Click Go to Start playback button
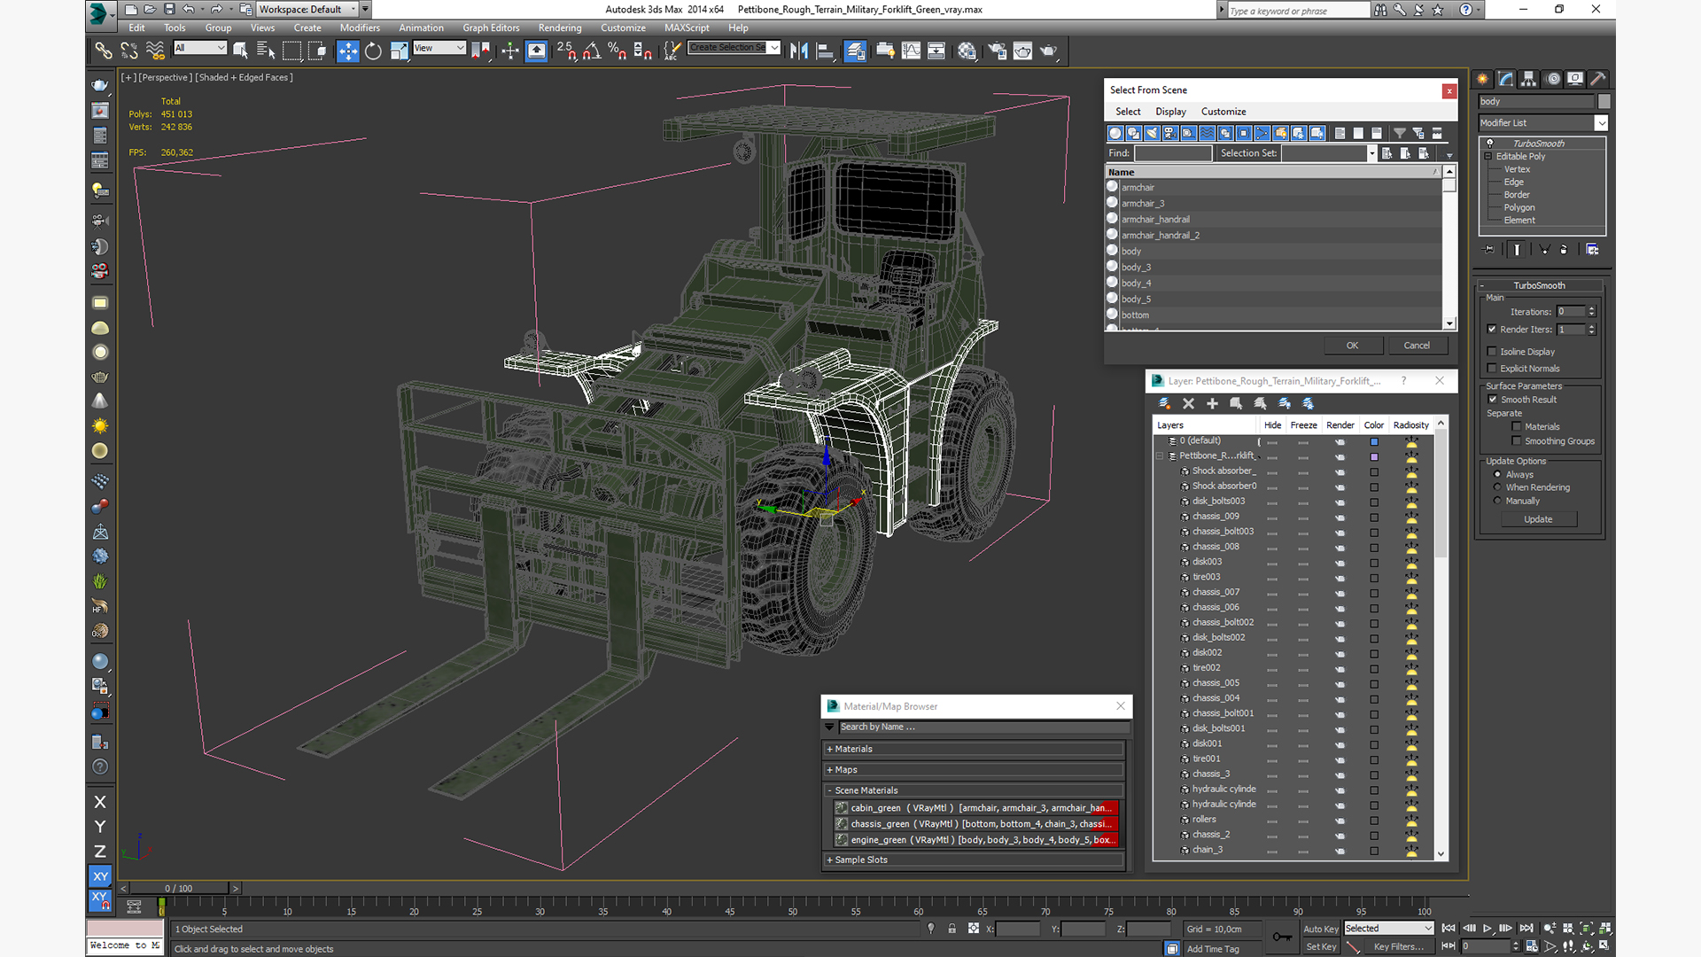1701x957 pixels. (x=1449, y=929)
